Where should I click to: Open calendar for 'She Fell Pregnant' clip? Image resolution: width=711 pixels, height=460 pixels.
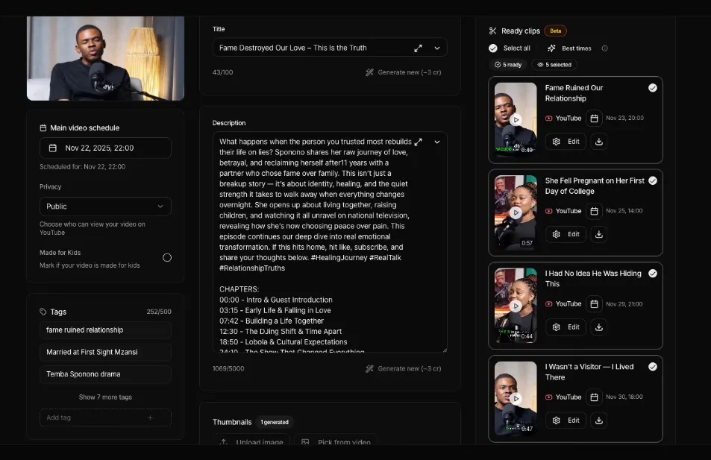(594, 211)
